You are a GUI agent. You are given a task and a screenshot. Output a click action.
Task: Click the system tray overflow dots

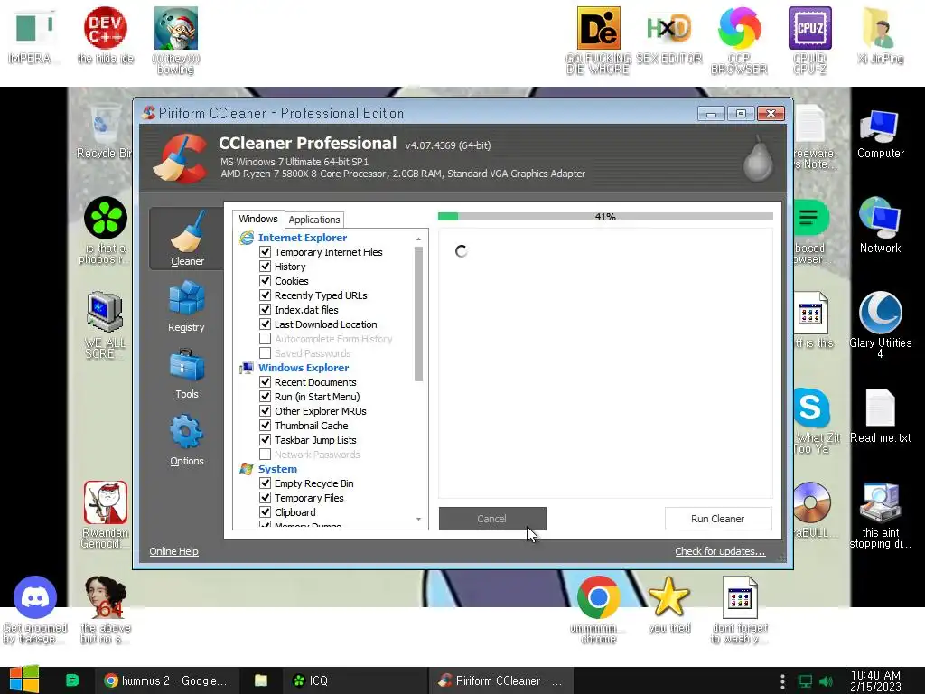pyautogui.click(x=782, y=681)
